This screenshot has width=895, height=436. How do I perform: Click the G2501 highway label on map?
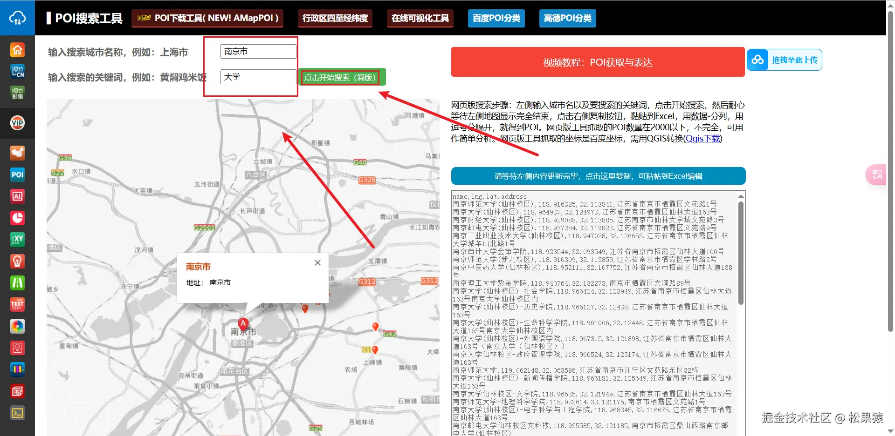click(x=205, y=228)
